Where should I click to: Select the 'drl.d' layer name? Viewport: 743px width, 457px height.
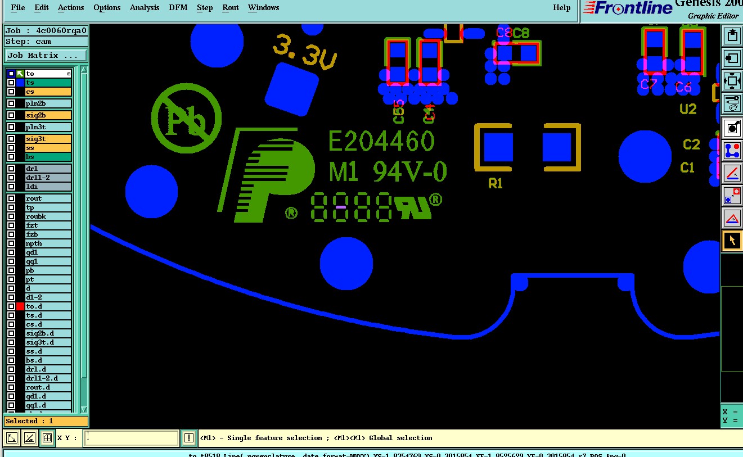pos(48,369)
